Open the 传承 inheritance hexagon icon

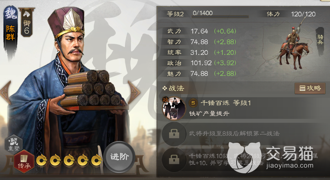24,161
